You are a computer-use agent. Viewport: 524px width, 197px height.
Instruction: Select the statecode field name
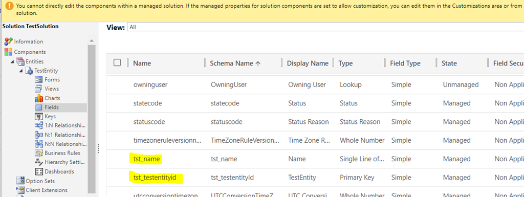coord(147,103)
